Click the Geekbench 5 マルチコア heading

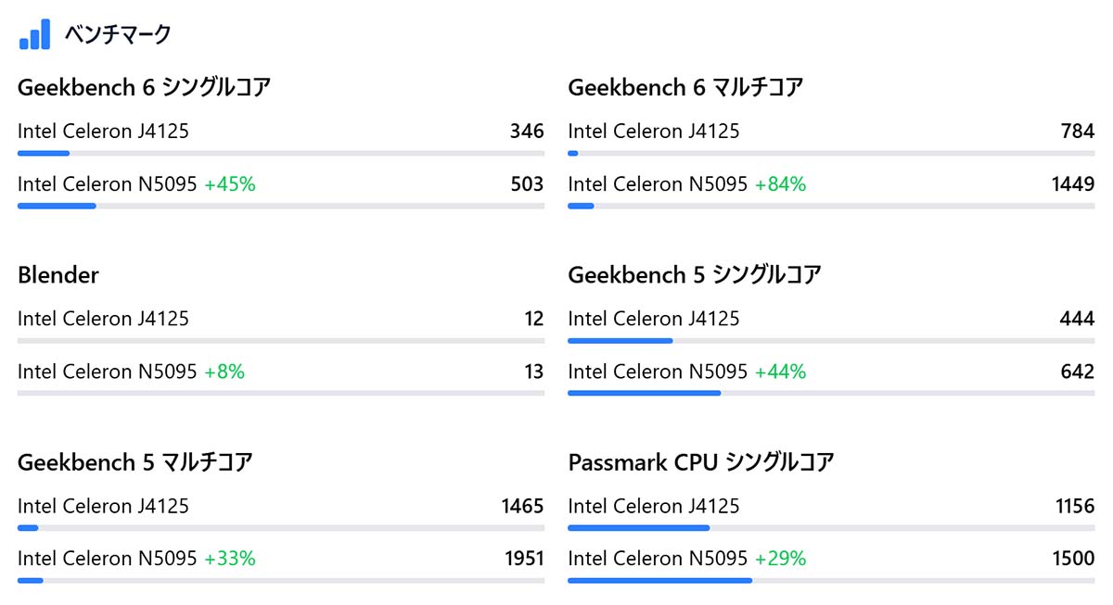[135, 462]
